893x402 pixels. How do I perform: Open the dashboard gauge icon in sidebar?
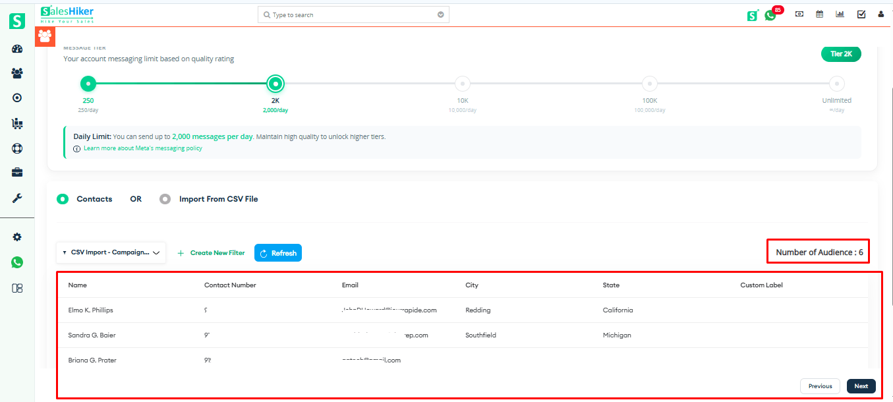click(17, 49)
